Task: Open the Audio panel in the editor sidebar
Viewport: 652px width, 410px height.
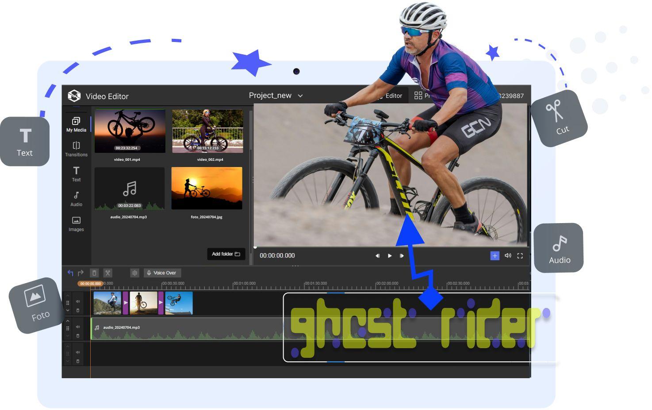Action: click(76, 199)
